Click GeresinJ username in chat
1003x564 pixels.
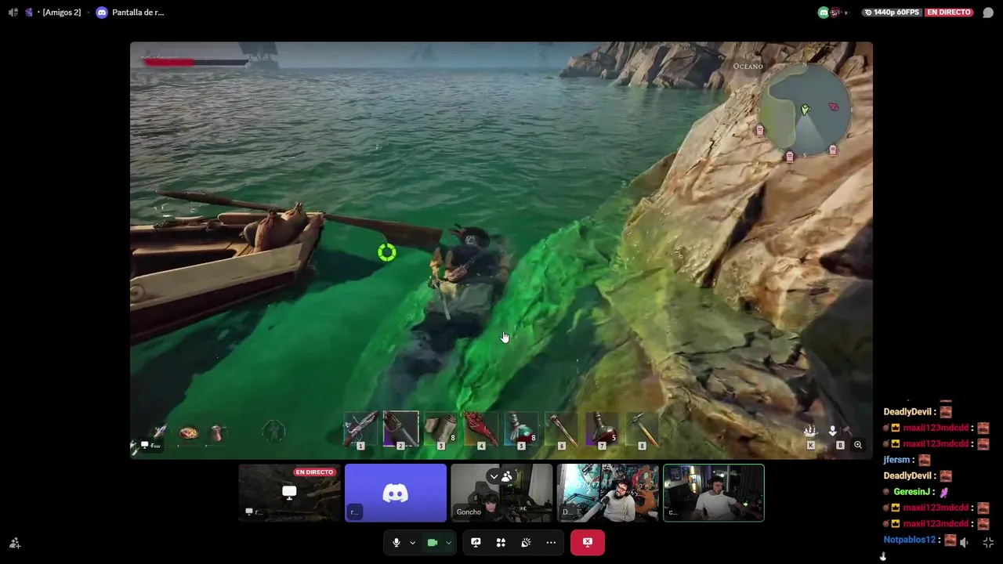pyautogui.click(x=911, y=492)
